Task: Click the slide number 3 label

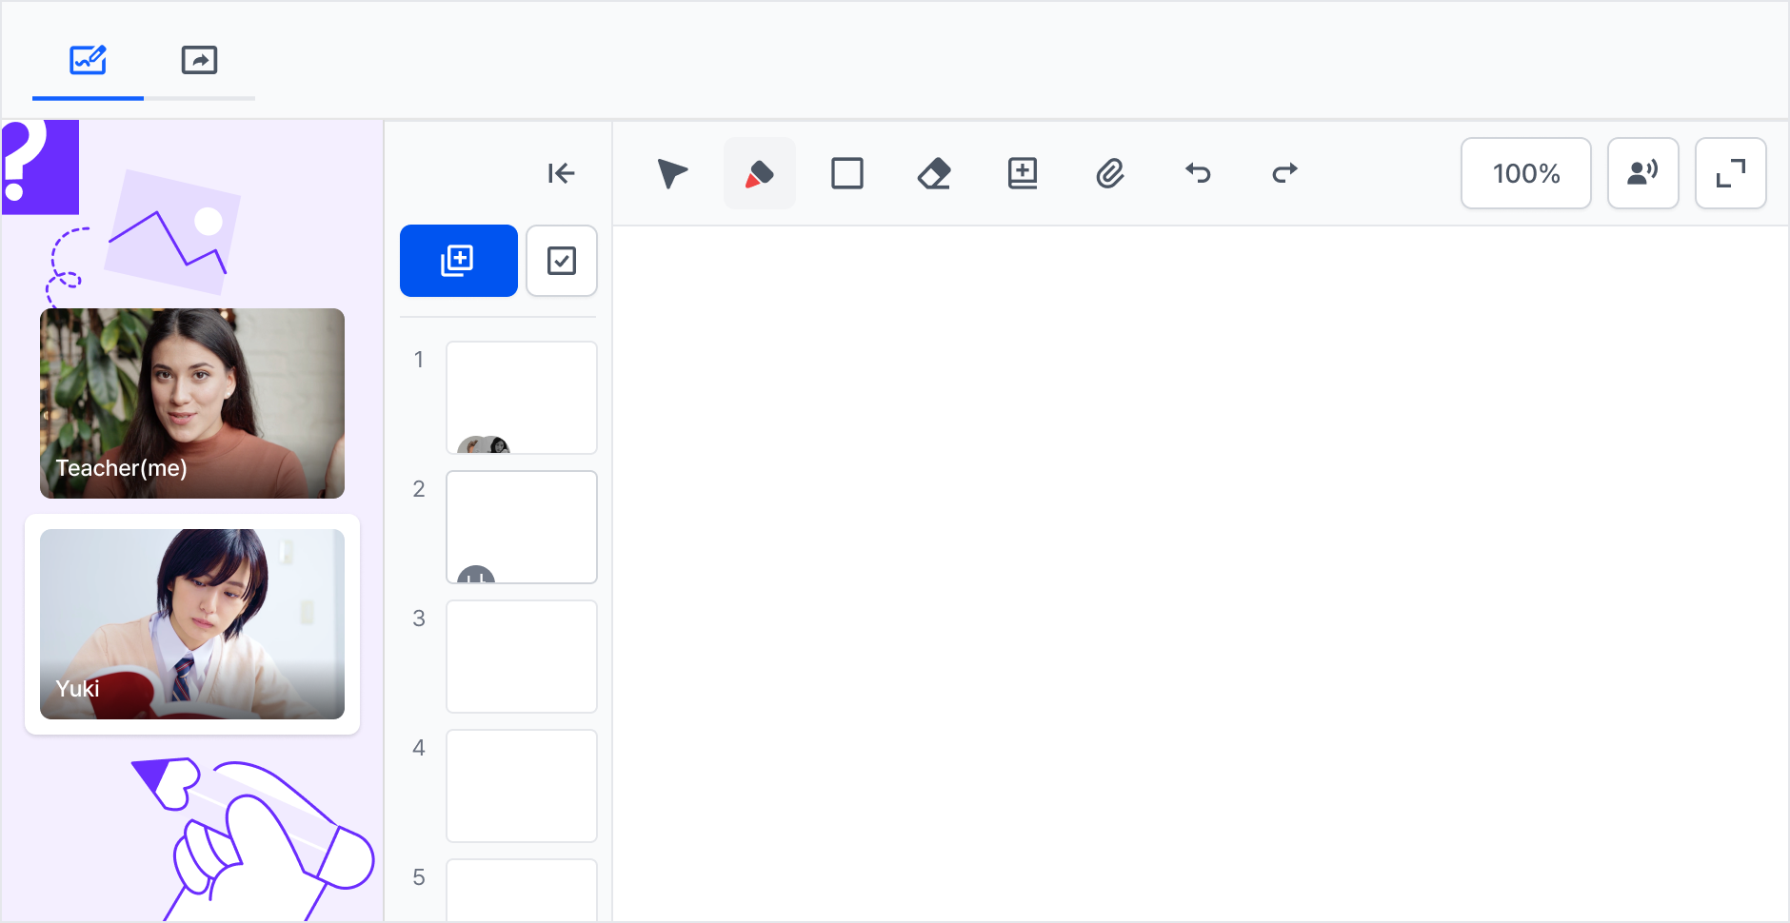Action: (x=419, y=619)
